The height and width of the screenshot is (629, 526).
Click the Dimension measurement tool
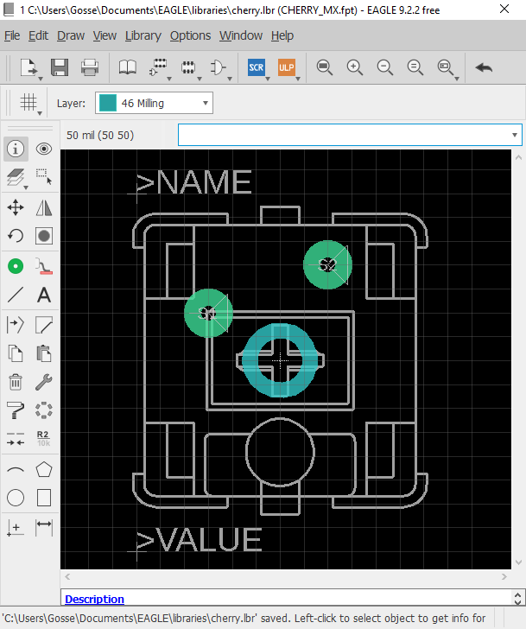pos(44,526)
